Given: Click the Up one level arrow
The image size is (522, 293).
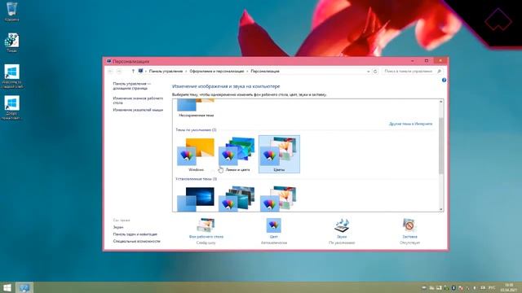Looking at the screenshot, I should pyautogui.click(x=133, y=72).
